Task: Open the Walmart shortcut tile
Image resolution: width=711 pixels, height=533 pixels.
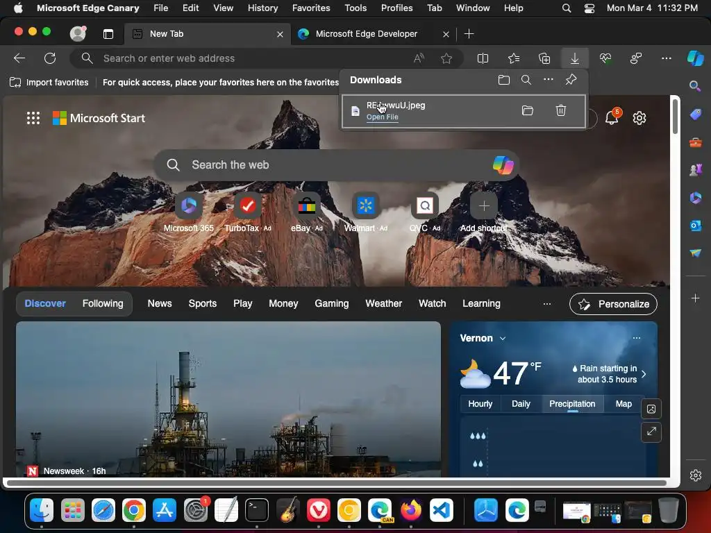Action: [x=365, y=212]
